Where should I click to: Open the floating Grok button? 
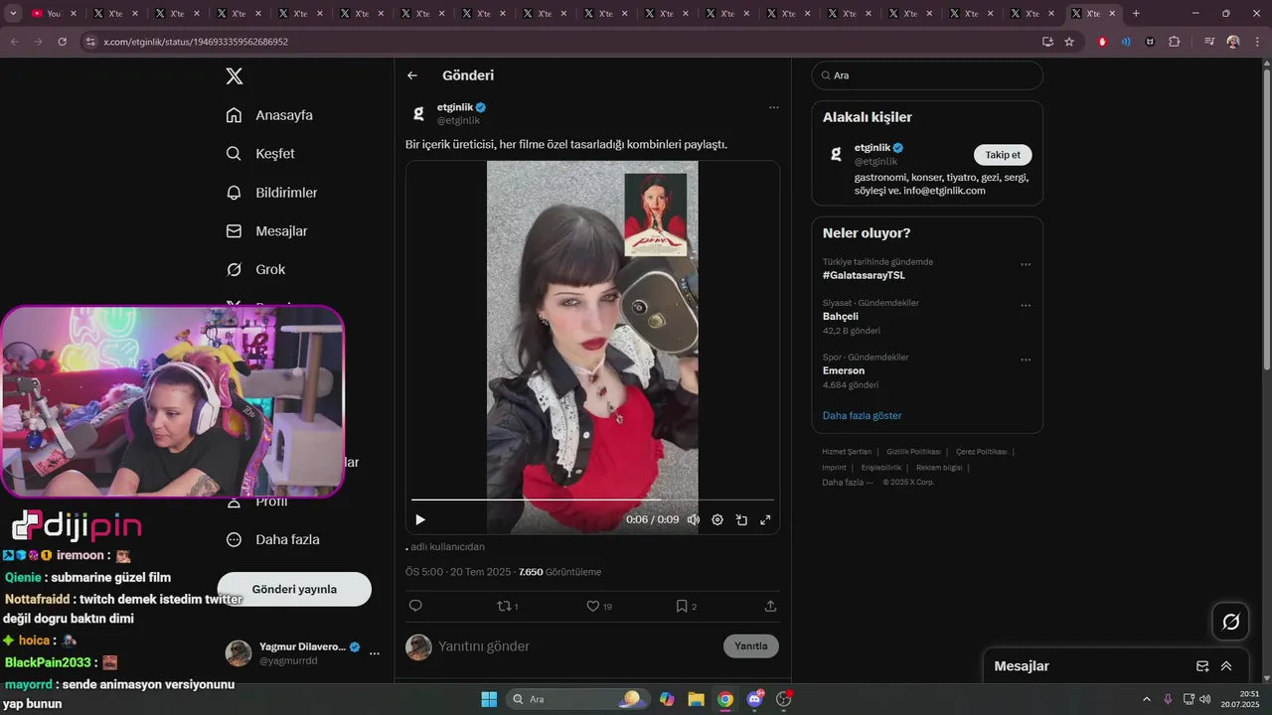click(x=1230, y=622)
